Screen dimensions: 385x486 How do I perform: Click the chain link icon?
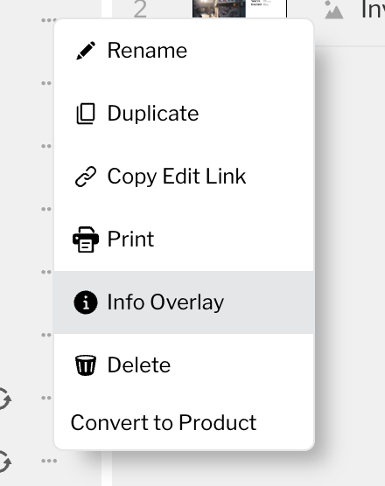(x=86, y=177)
